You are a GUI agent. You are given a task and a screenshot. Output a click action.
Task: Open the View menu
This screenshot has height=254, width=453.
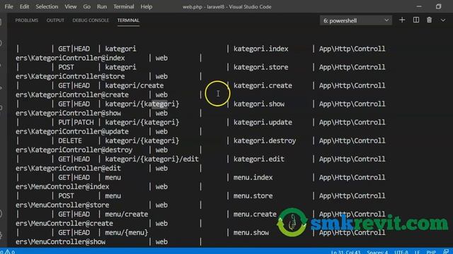[x=71, y=6]
